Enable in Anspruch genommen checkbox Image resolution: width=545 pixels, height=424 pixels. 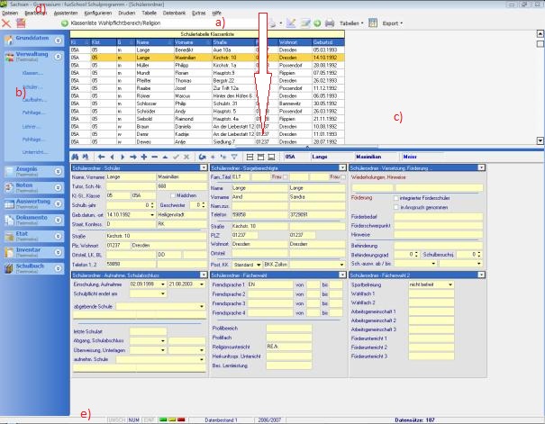click(396, 207)
